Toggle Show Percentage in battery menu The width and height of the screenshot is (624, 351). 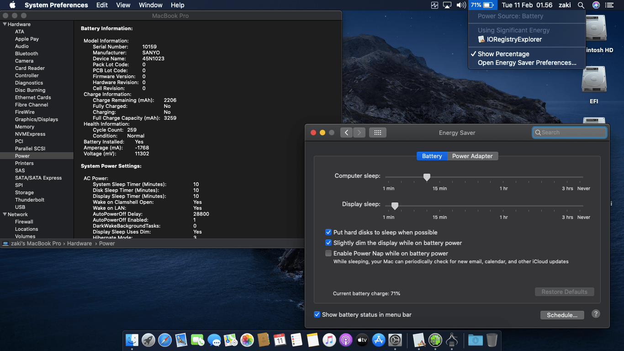click(x=527, y=54)
